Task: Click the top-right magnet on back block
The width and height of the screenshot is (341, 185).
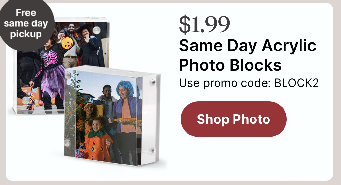Action: click(97, 30)
